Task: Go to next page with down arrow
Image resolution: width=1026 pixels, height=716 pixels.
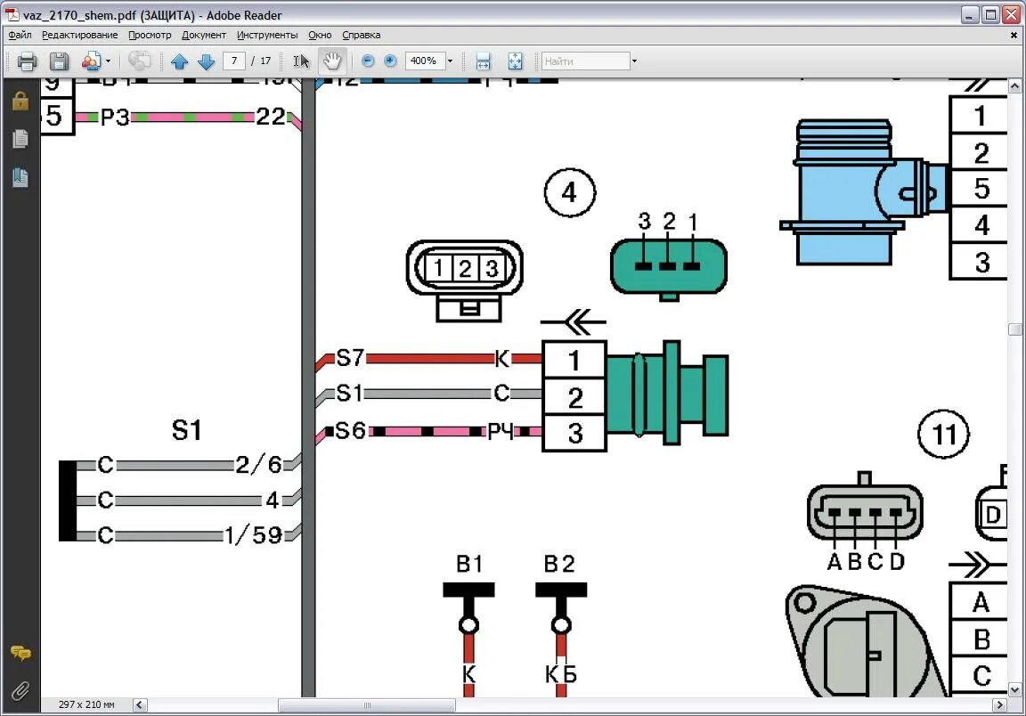Action: [206, 61]
